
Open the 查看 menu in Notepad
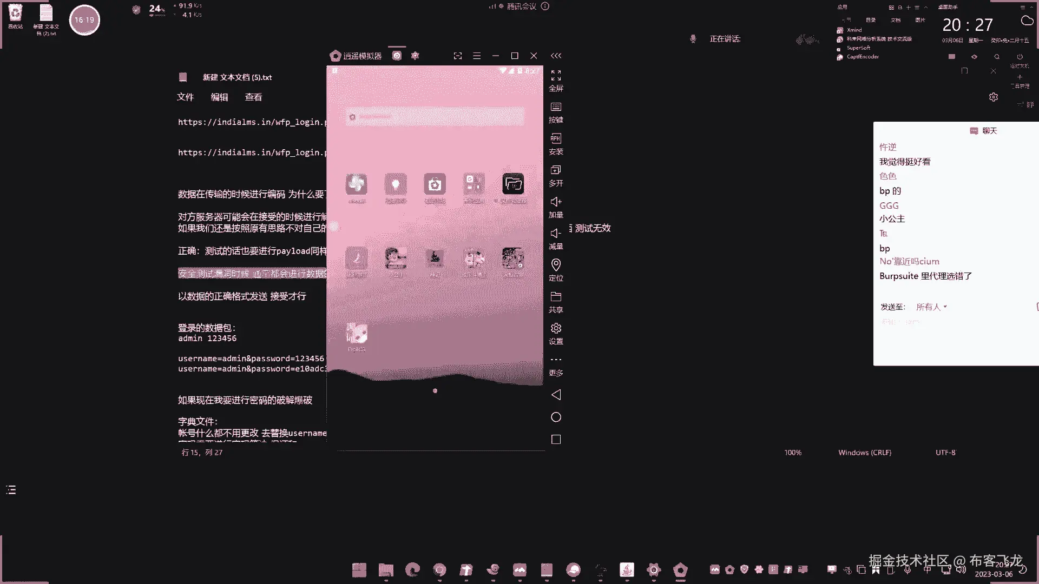(x=253, y=97)
